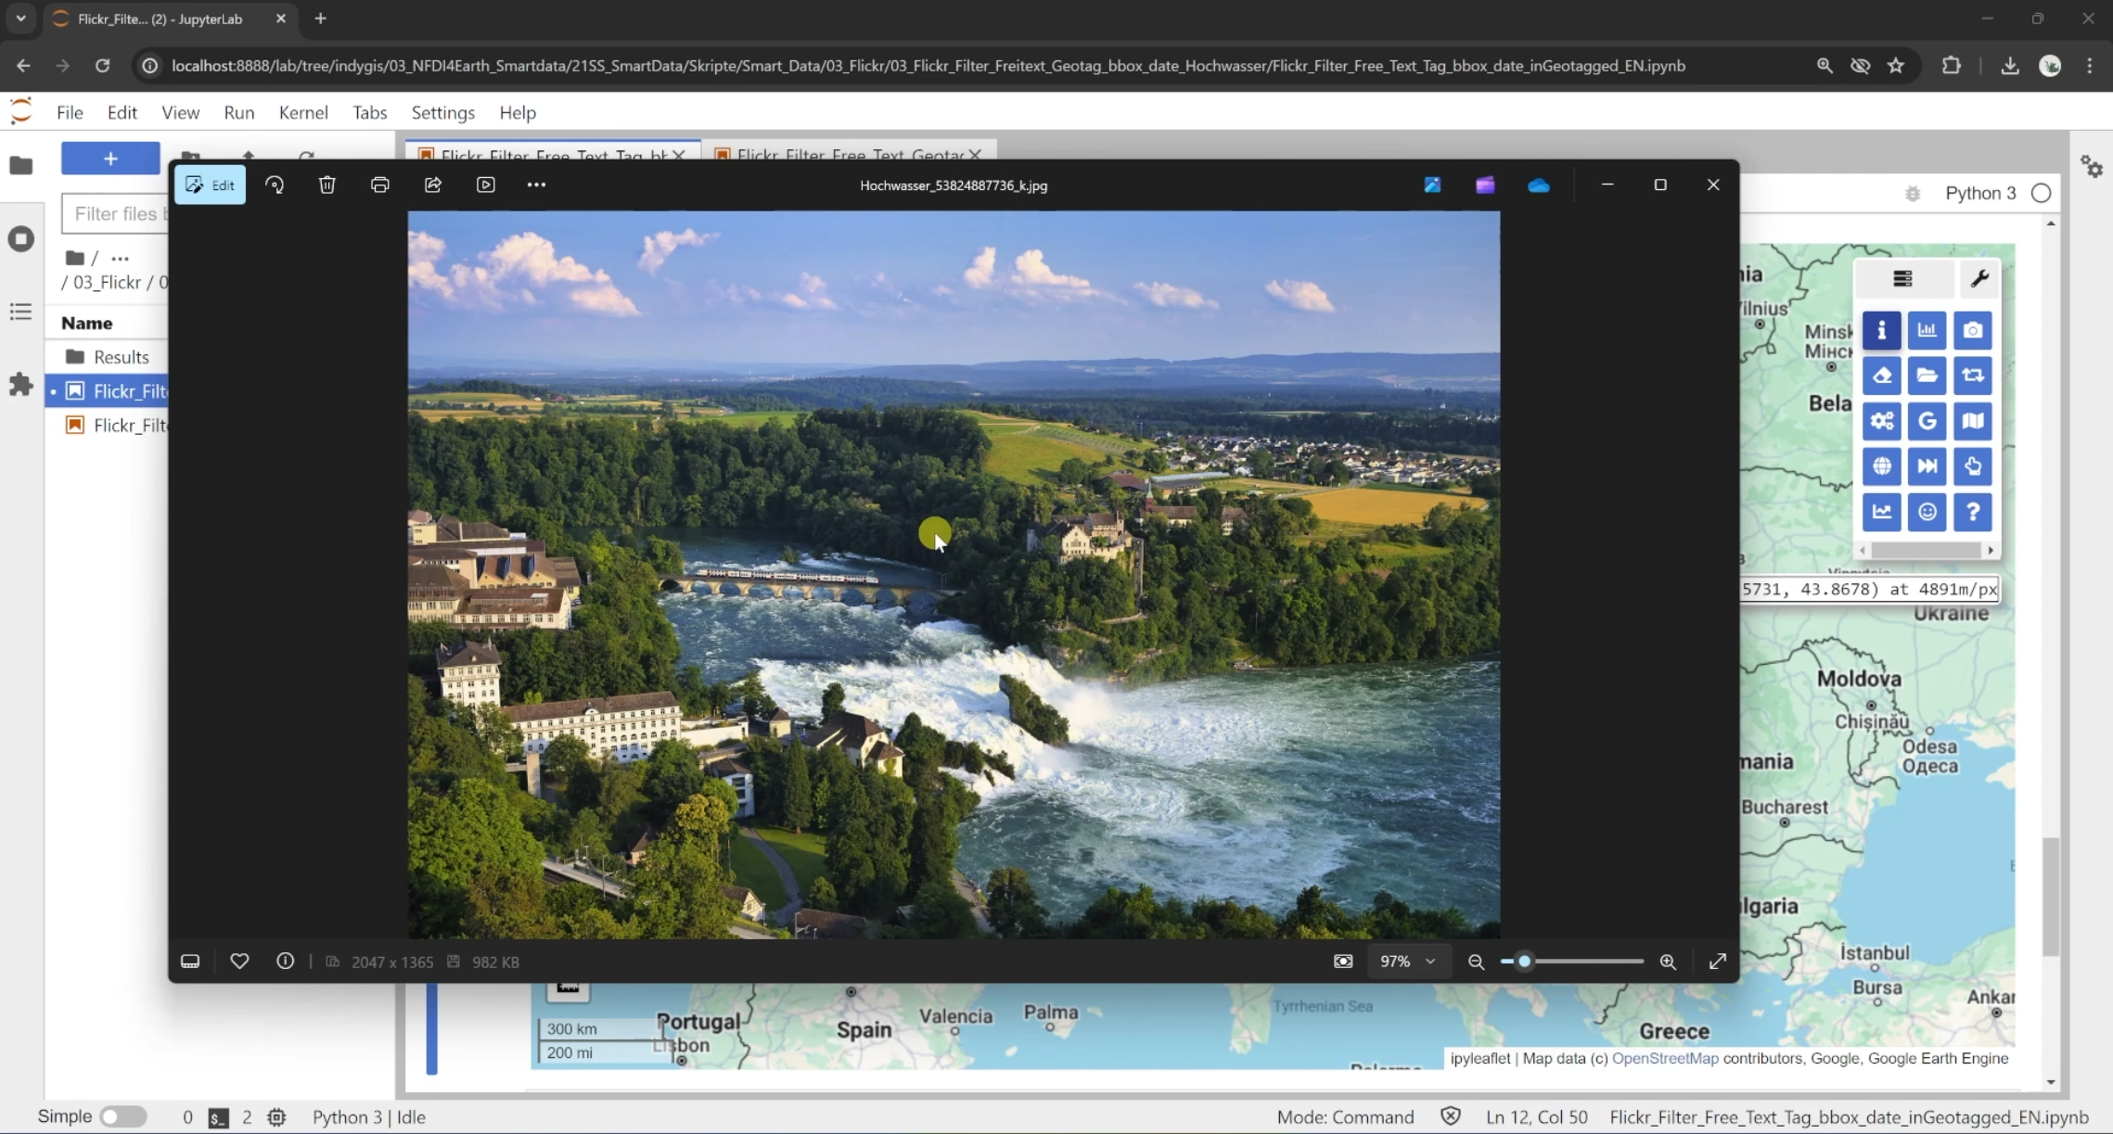Open the 97% zoom level dropdown
The height and width of the screenshot is (1134, 2113).
tap(1407, 962)
